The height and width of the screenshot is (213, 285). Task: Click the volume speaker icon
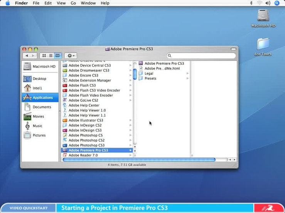[268, 3]
